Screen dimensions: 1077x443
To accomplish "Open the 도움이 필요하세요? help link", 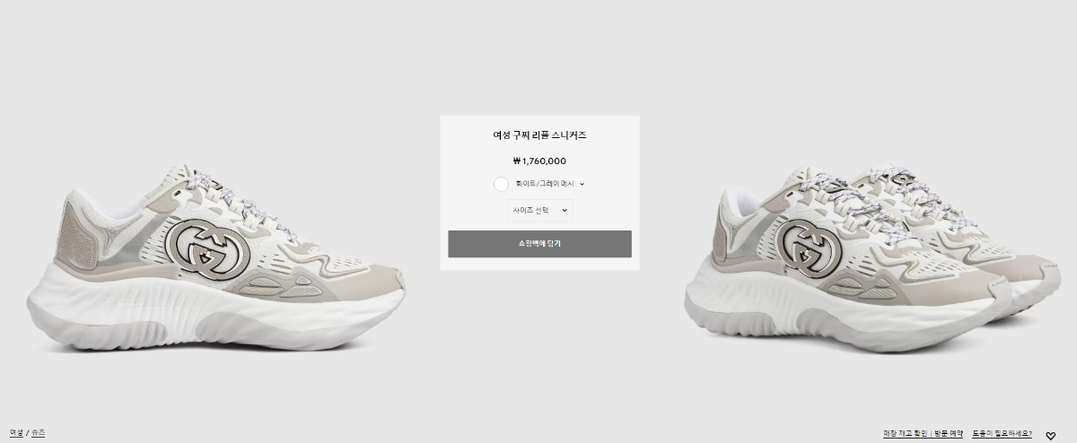I will tap(1002, 434).
